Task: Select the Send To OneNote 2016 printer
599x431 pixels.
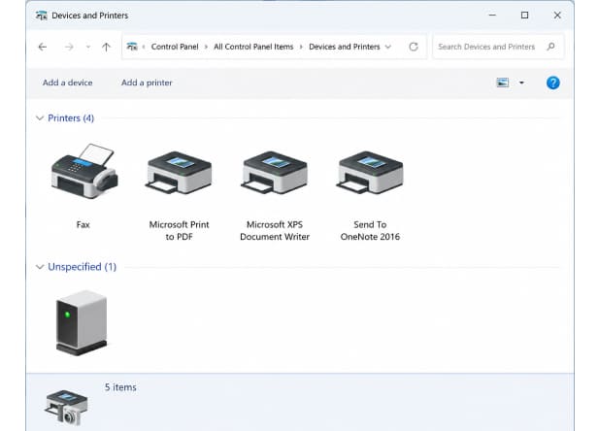Action: pyautogui.click(x=370, y=173)
